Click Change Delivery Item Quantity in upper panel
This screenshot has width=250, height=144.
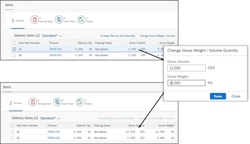tap(118, 36)
